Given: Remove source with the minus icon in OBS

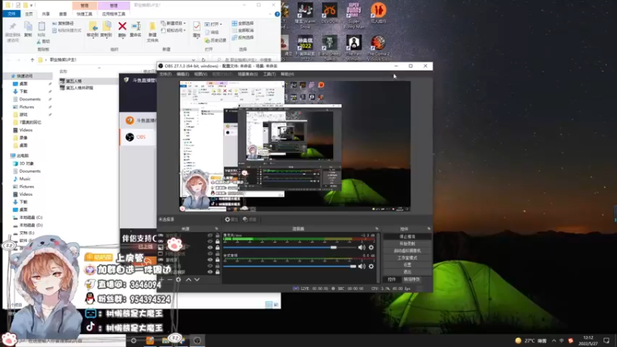Looking at the screenshot, I should tap(170, 279).
